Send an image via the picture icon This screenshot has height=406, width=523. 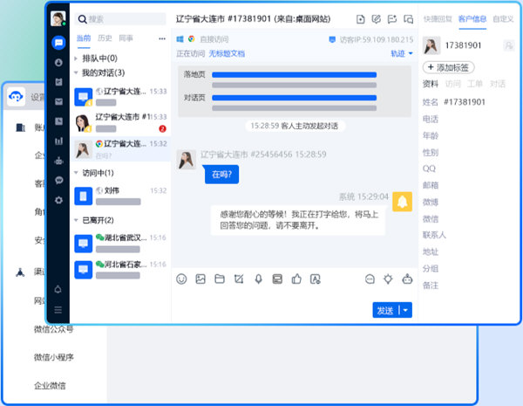point(200,279)
